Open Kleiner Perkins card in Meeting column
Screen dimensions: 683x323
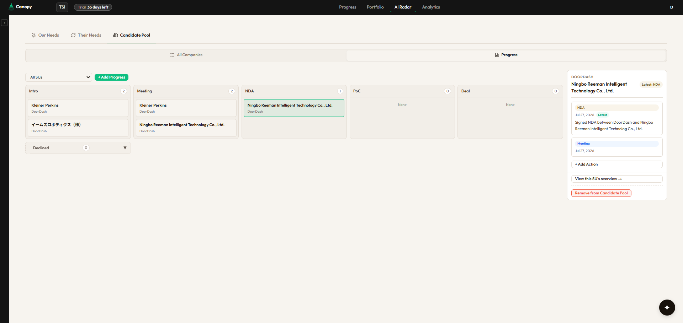(x=186, y=108)
